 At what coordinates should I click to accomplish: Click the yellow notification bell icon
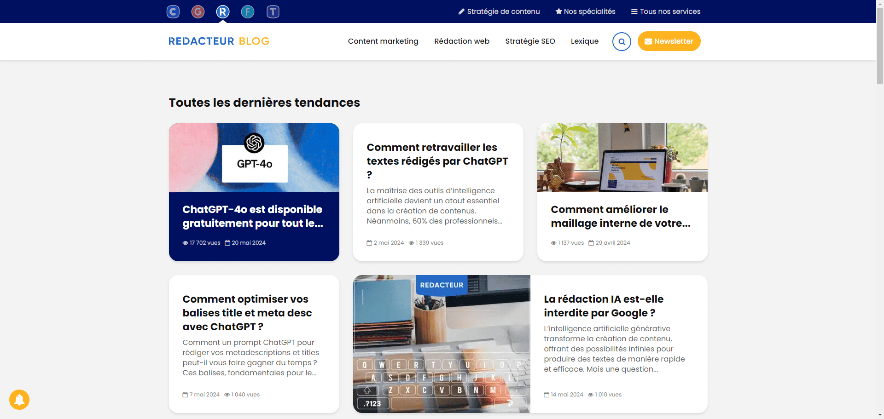(19, 400)
